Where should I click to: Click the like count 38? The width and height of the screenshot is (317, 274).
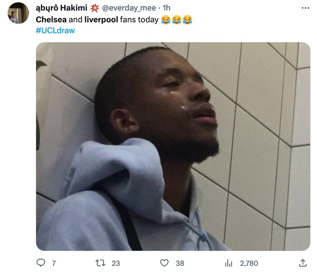point(180,263)
